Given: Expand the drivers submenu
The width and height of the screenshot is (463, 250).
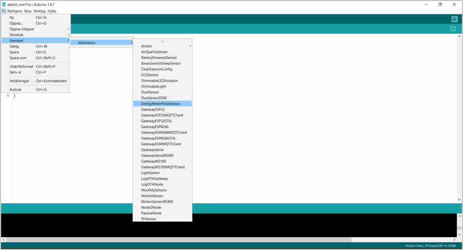Looking at the screenshot, I should (162, 46).
